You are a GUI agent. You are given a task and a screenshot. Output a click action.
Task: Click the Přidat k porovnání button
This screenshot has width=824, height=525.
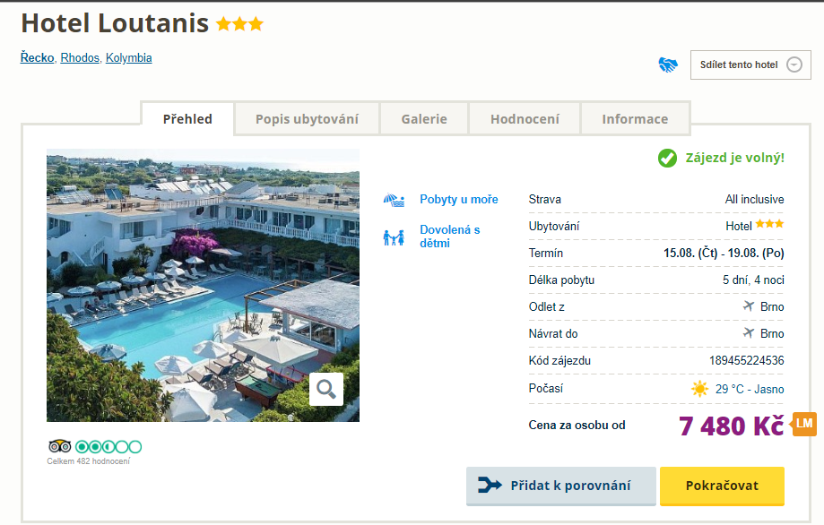[560, 486]
